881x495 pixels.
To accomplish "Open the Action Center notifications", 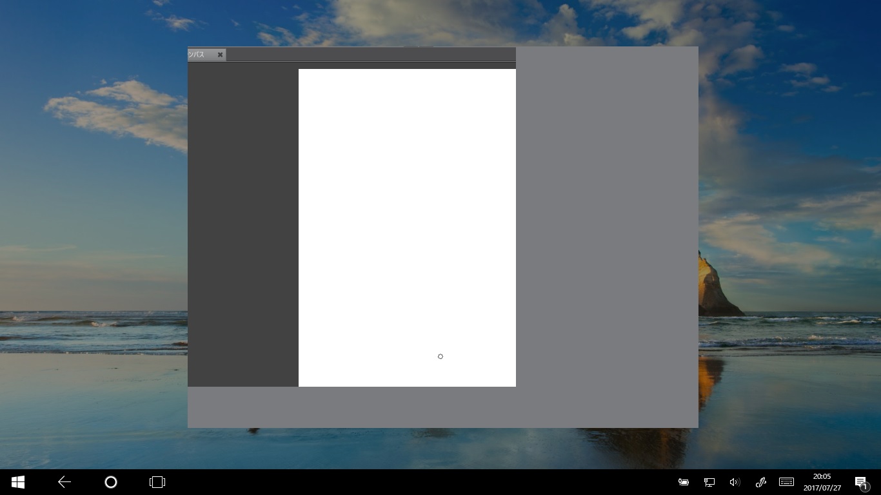I will (861, 482).
